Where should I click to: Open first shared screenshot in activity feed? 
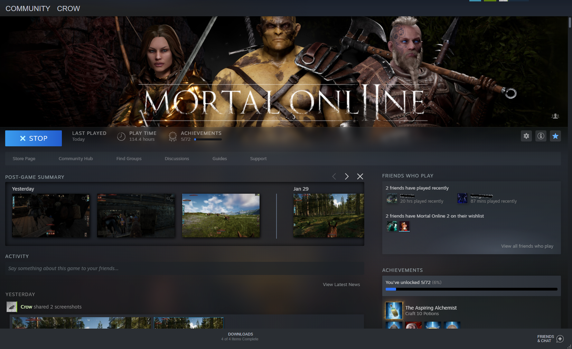[82, 323]
